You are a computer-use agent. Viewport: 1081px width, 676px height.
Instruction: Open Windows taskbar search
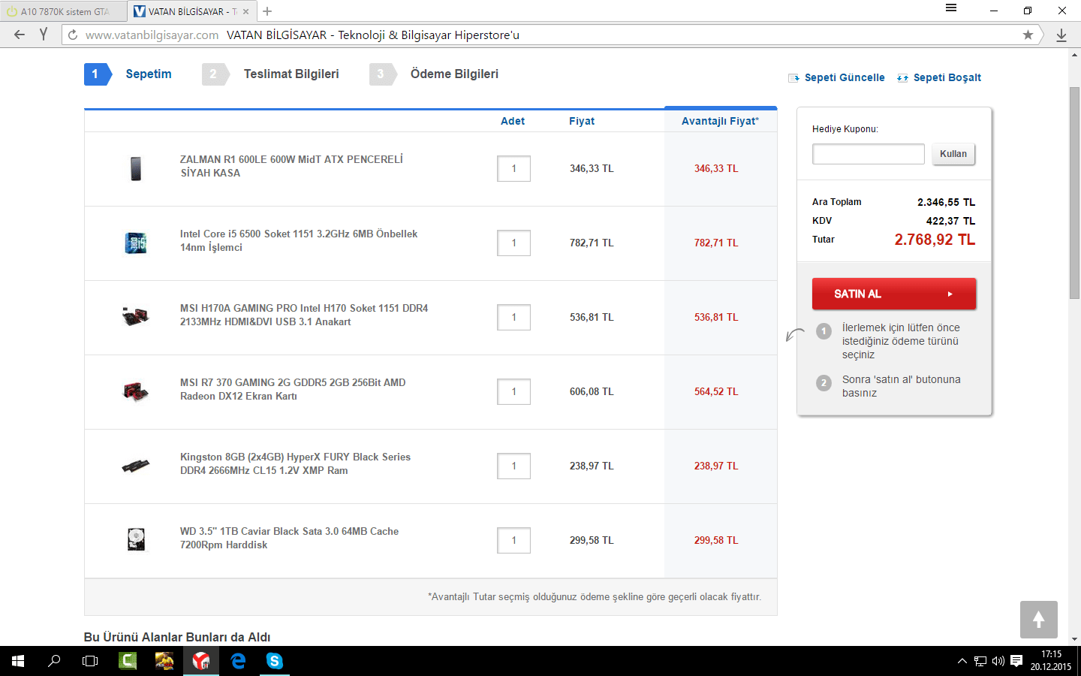[54, 661]
